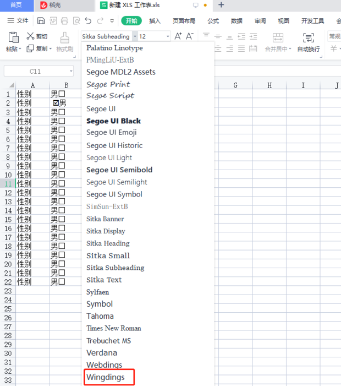
Task: Click the currency ¥ format icon
Action: click(334, 48)
